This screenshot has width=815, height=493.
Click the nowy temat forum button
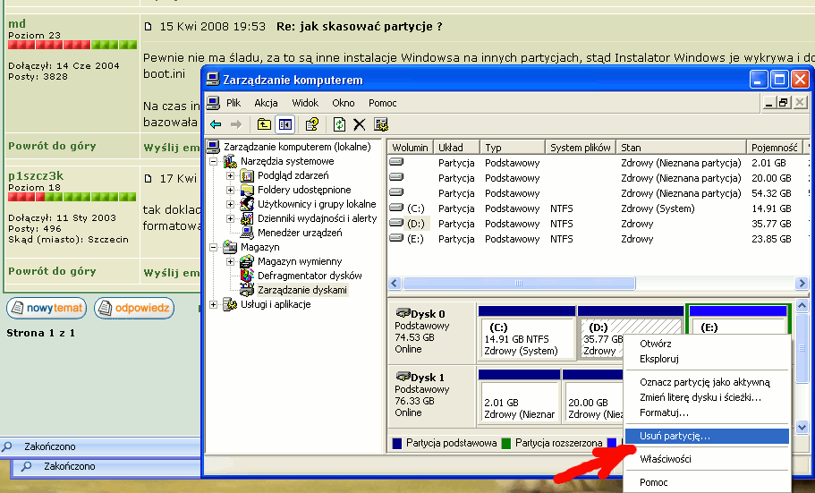click(x=47, y=308)
